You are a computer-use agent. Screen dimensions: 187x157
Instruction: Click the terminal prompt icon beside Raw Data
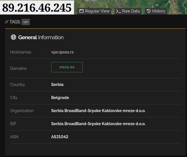click(119, 11)
